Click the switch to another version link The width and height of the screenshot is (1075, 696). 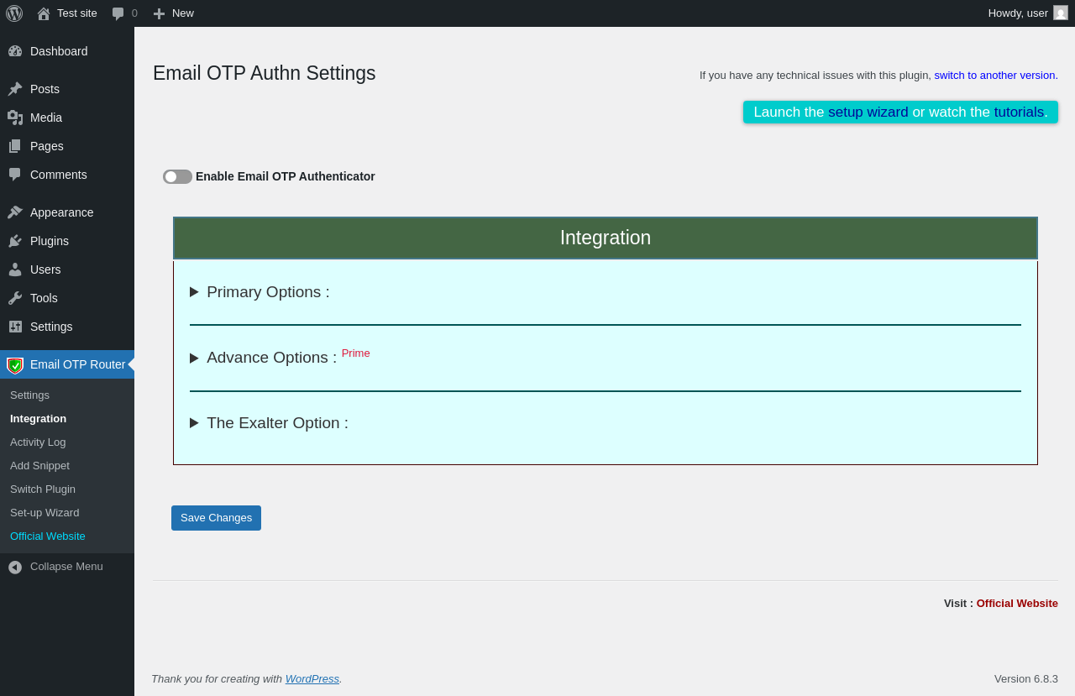[995, 75]
